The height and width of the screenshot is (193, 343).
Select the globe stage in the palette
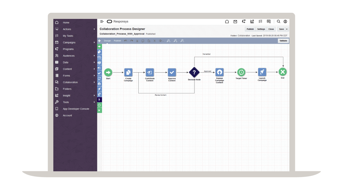[100, 94]
